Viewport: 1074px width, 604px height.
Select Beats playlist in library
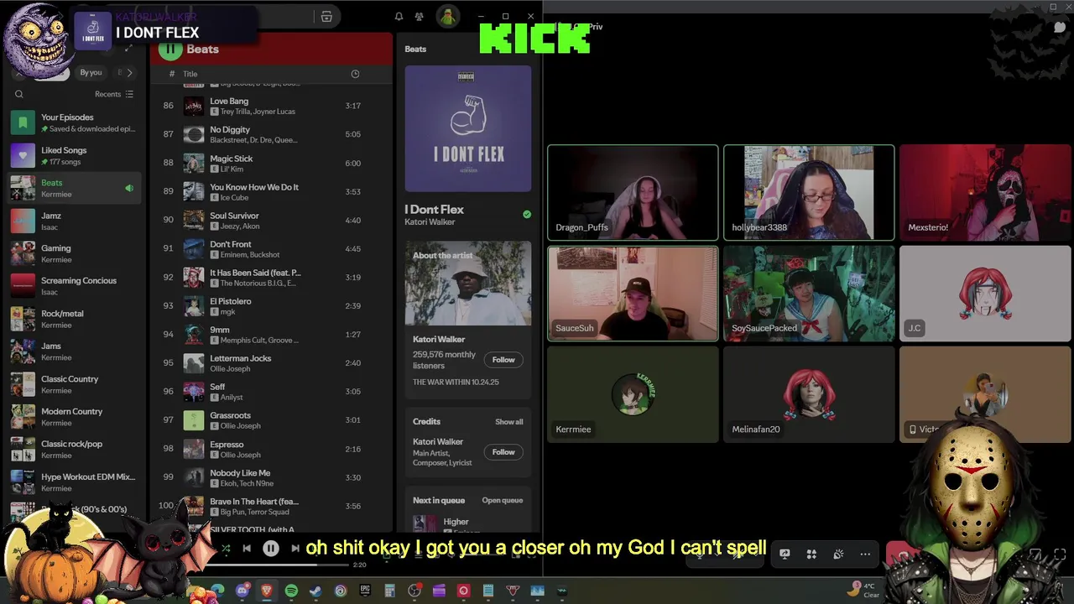pyautogui.click(x=76, y=188)
